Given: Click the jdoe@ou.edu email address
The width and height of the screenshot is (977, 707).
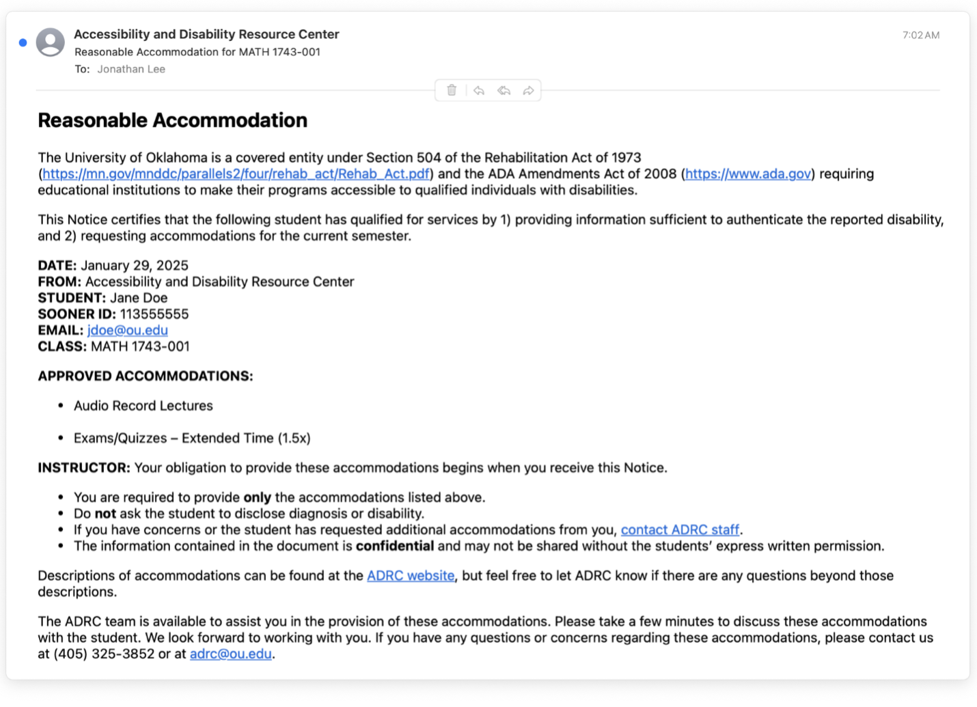Looking at the screenshot, I should click(x=128, y=331).
